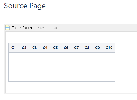Place cursor in first empty row under C1
This screenshot has width=137, height=100.
coord(14,57)
